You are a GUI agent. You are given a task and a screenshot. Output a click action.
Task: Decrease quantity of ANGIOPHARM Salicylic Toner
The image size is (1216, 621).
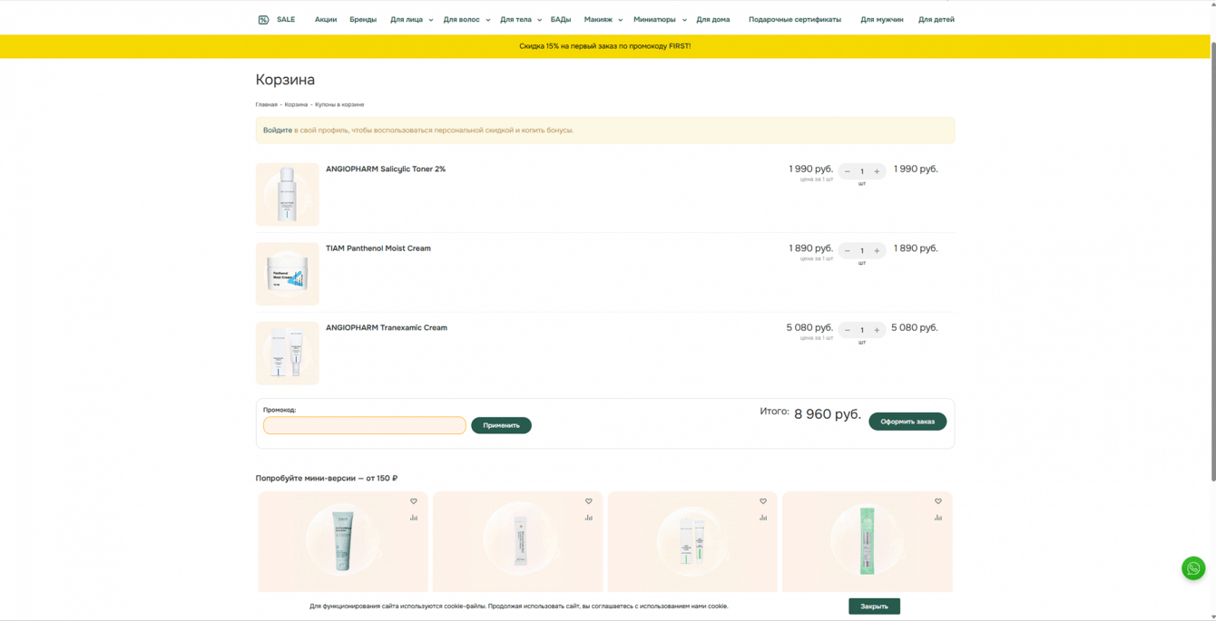coord(848,171)
